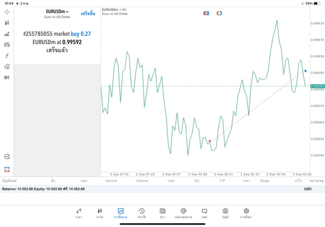The width and height of the screenshot is (325, 227).
Task: Select the การซื้อขาย trade tab
Action: (120, 213)
